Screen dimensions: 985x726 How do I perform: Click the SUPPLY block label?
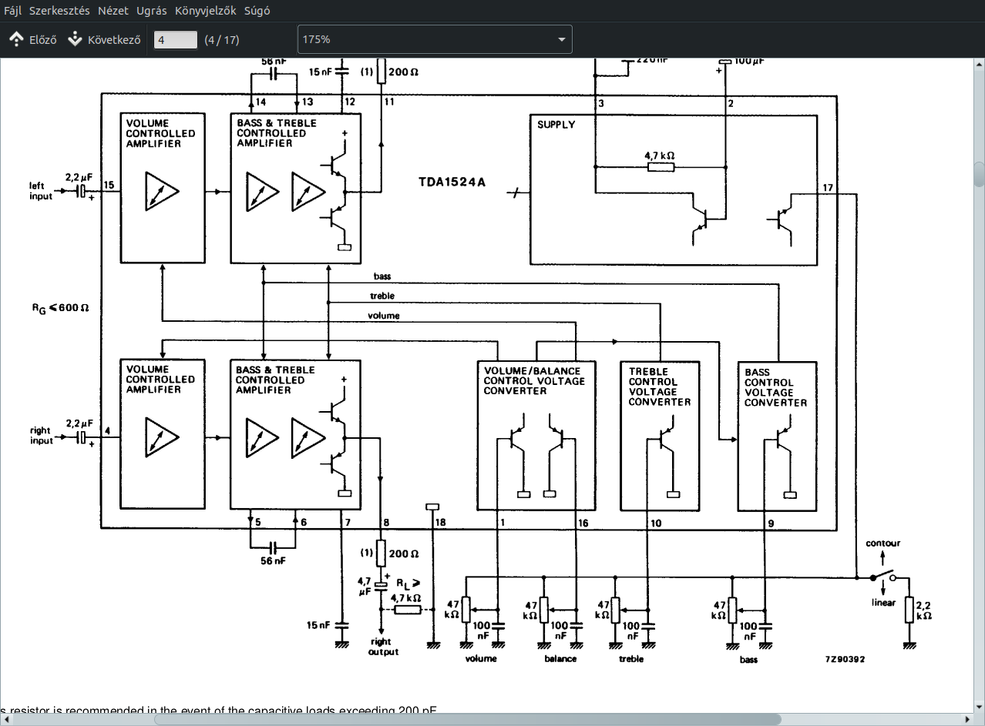(556, 125)
